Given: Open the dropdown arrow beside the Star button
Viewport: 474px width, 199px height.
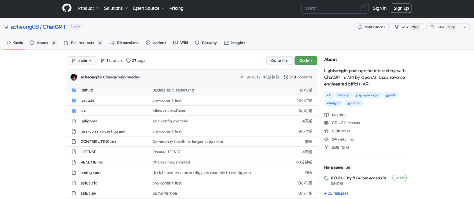Looking at the screenshot, I should pos(465,27).
